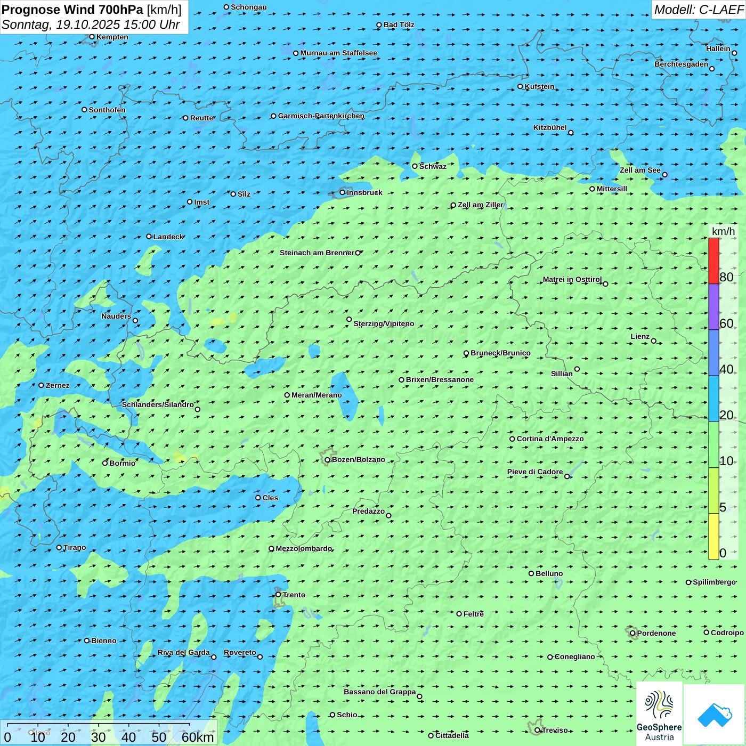Select the Bozen/Bolzano location marker
Viewport: 746px width, 746px height.
(327, 460)
